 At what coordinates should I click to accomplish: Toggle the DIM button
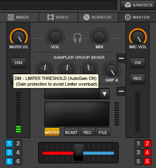click(18, 63)
